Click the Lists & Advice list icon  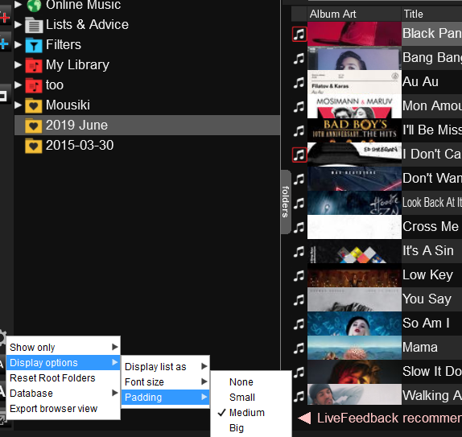point(34,25)
